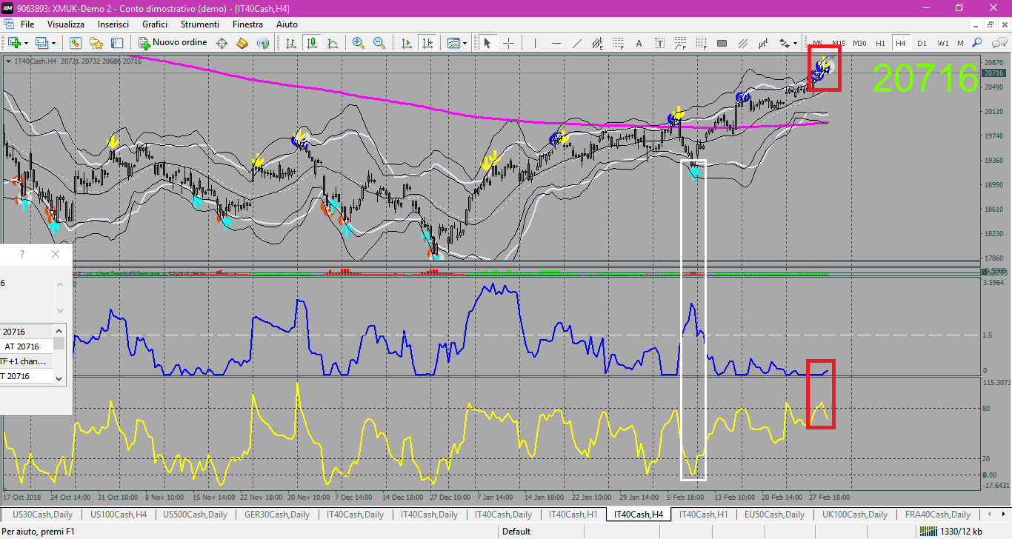Switch to M30 timeframe
The image size is (1012, 539).
pos(859,43)
